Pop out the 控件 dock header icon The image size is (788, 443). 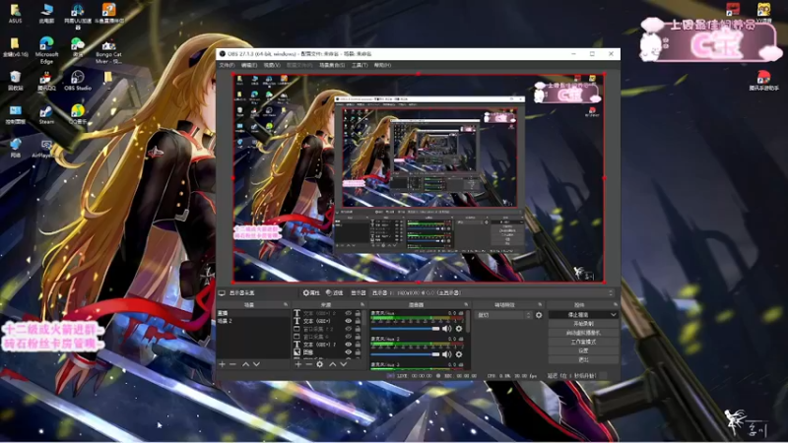point(615,305)
